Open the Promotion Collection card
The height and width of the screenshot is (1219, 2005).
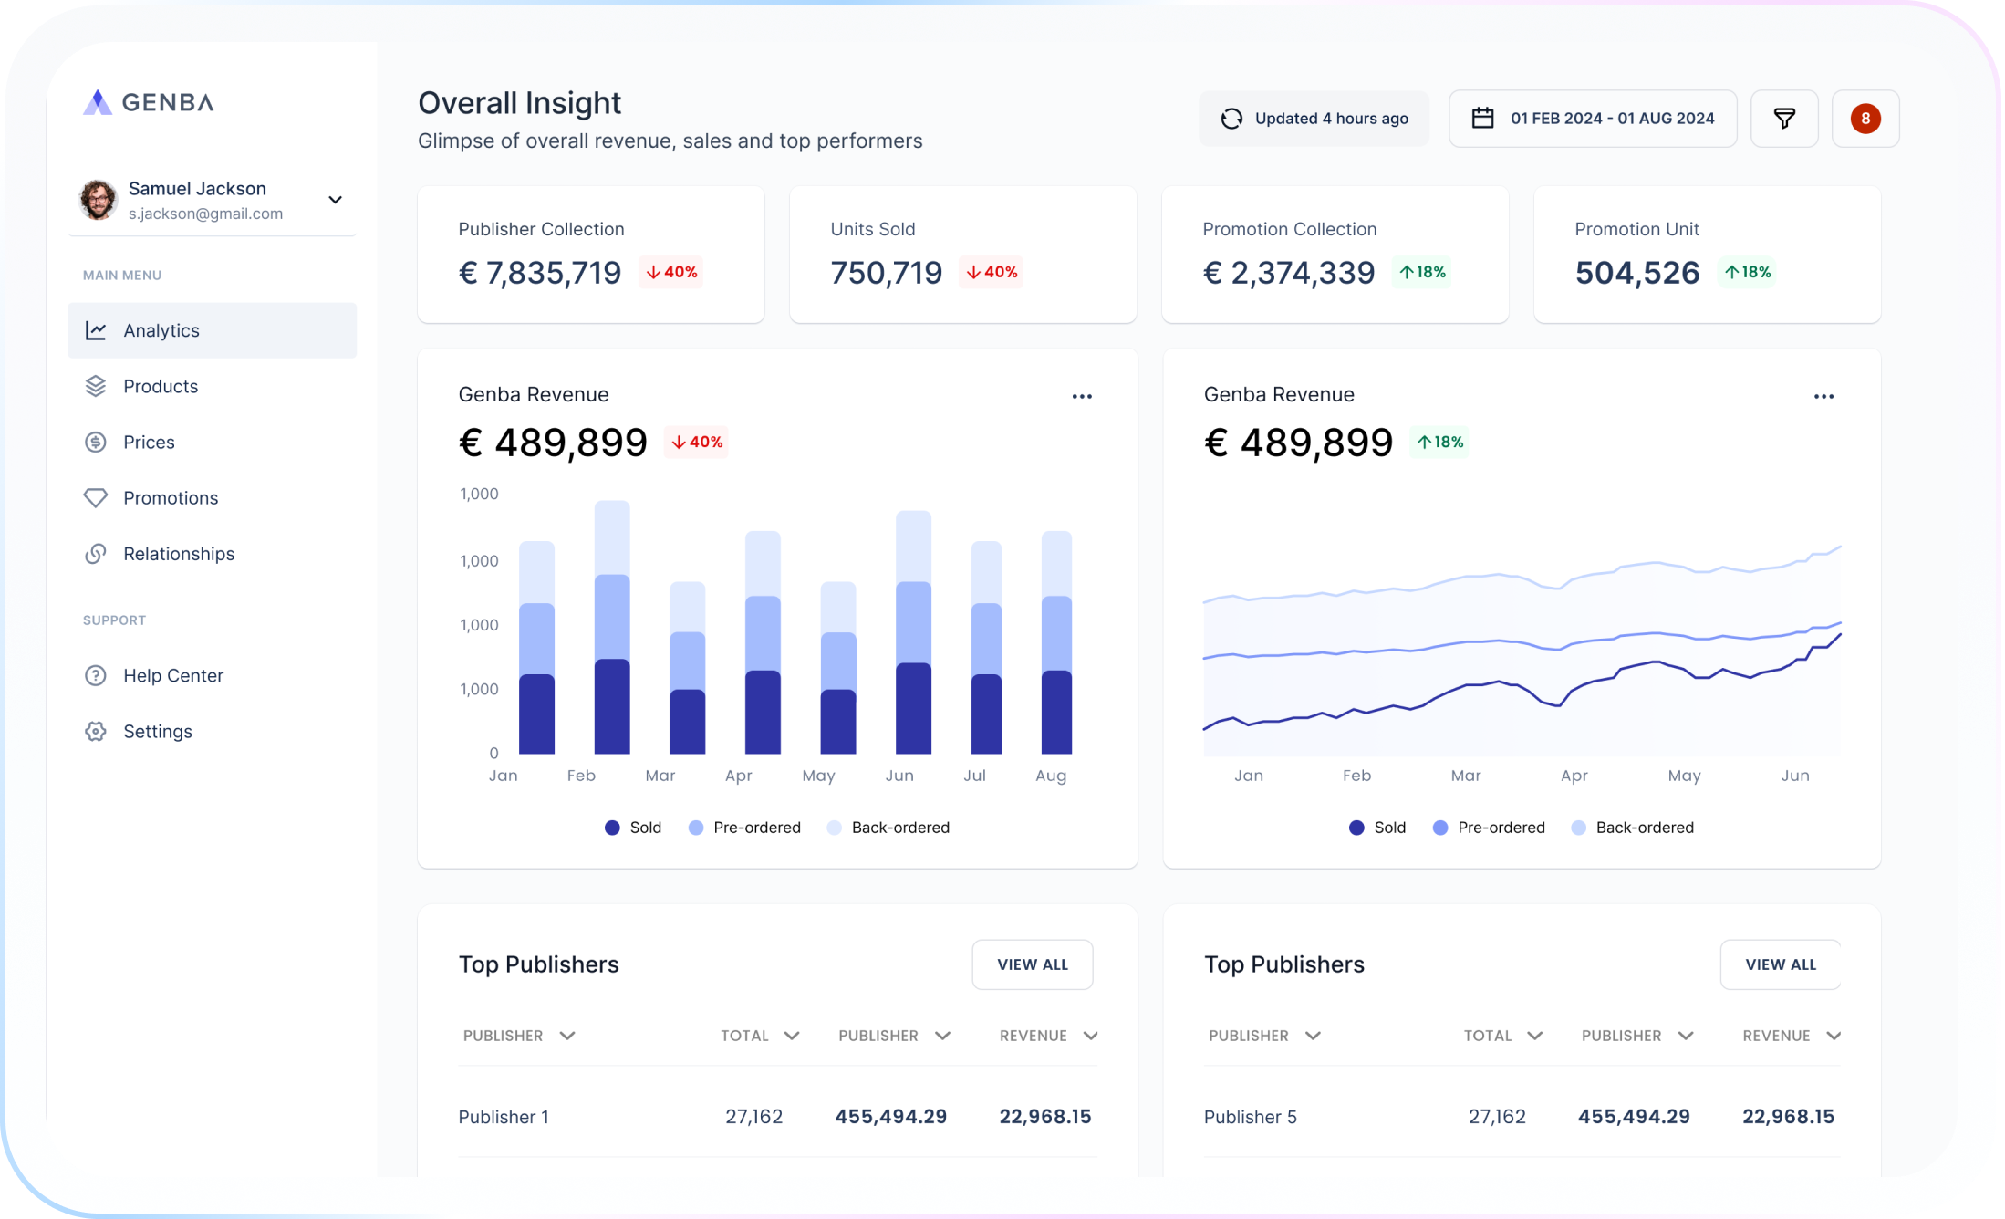(1335, 255)
